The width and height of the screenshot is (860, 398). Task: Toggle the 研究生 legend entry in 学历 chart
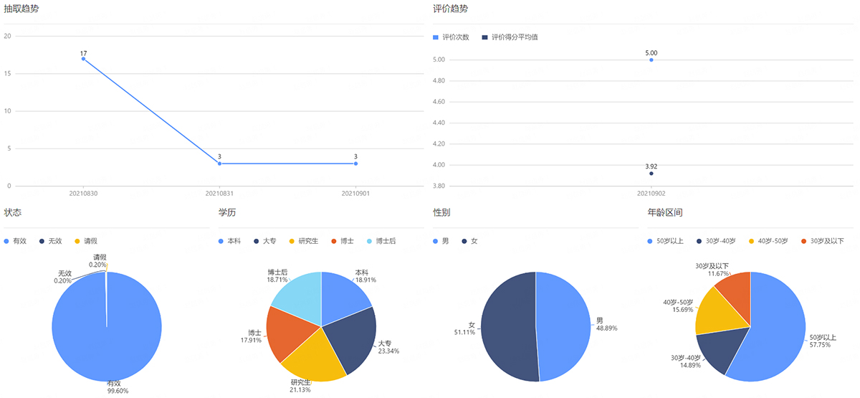pos(305,241)
